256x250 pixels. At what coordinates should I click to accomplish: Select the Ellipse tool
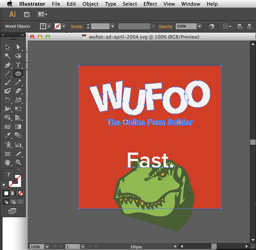point(18,74)
